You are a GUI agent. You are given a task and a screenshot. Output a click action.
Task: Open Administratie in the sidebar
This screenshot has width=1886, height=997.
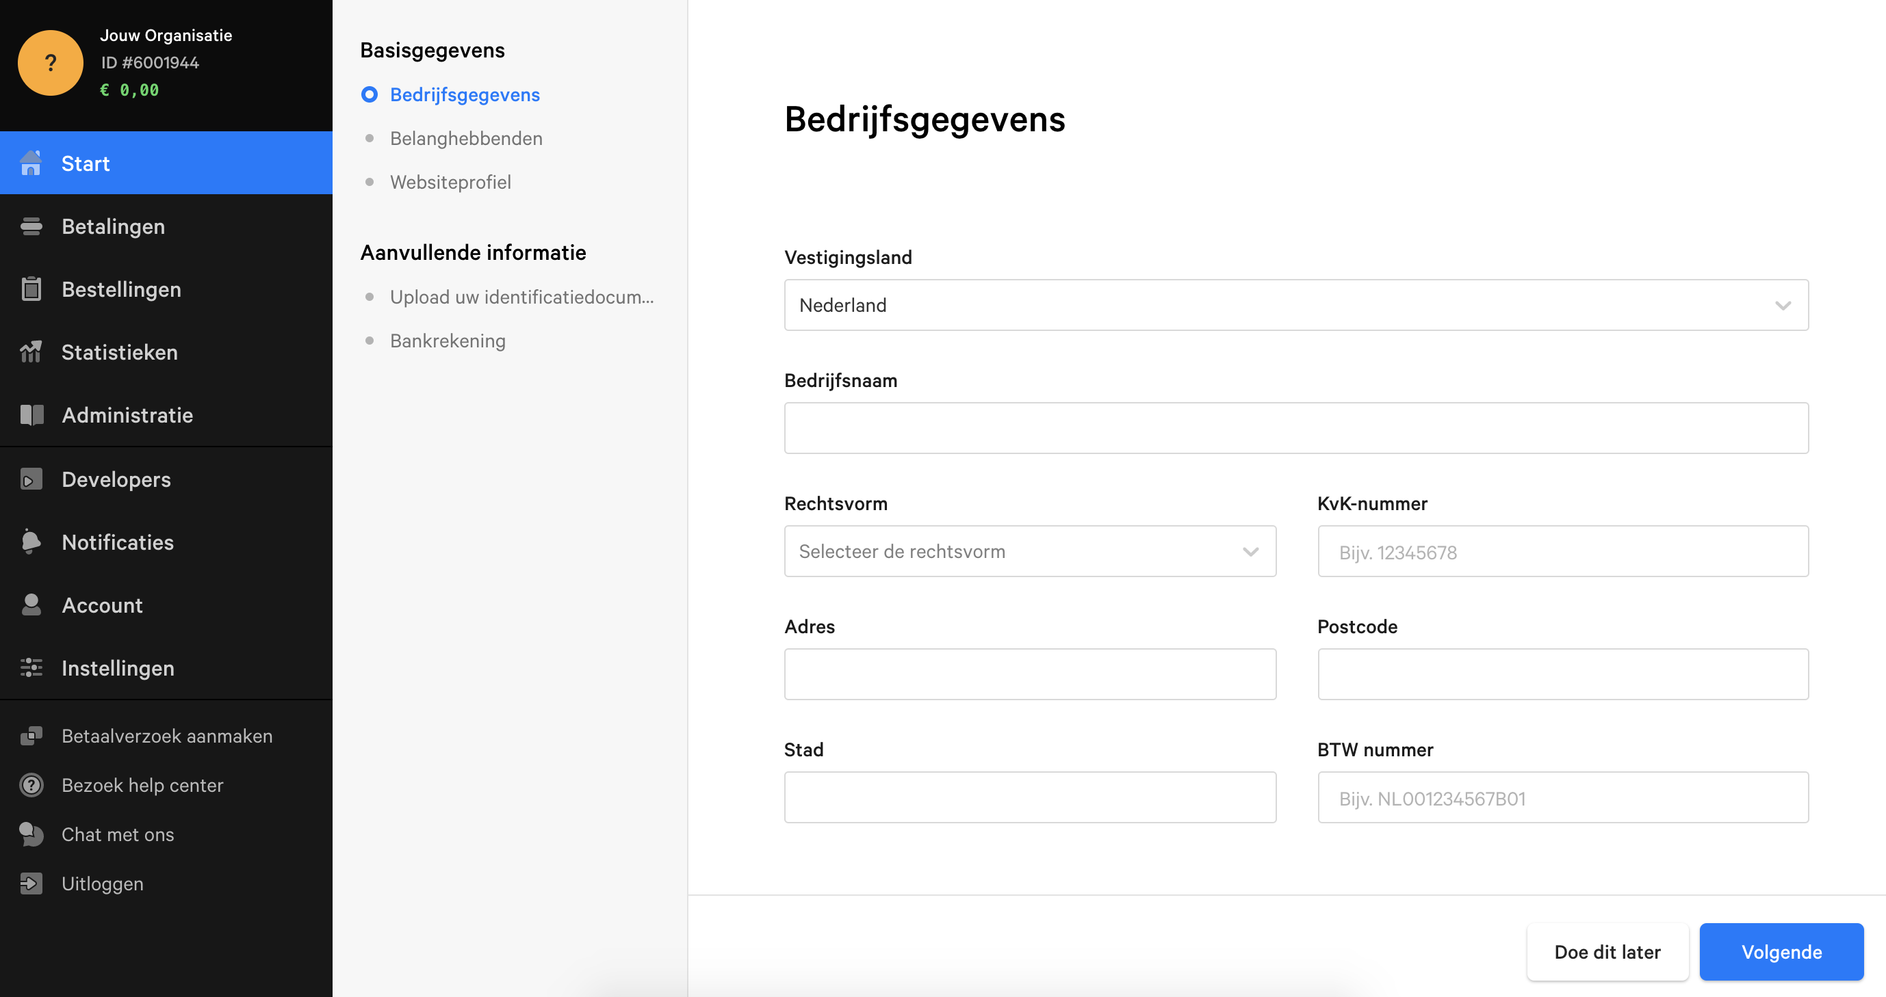point(166,415)
